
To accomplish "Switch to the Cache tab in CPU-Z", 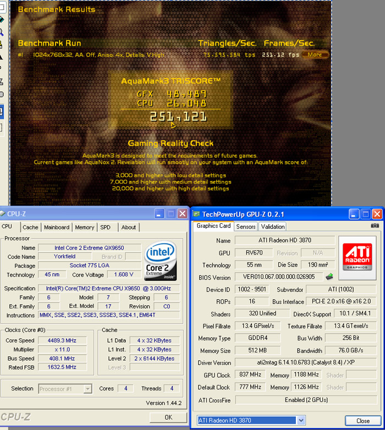I will tap(30, 227).
